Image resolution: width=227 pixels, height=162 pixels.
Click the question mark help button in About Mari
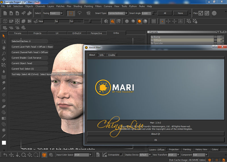pos(215,46)
